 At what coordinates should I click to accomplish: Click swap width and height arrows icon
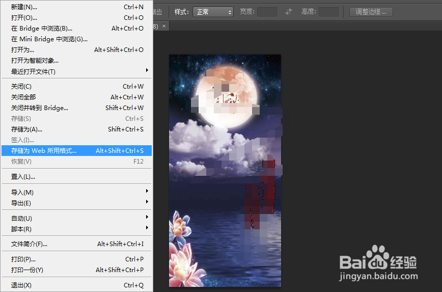tap(289, 12)
